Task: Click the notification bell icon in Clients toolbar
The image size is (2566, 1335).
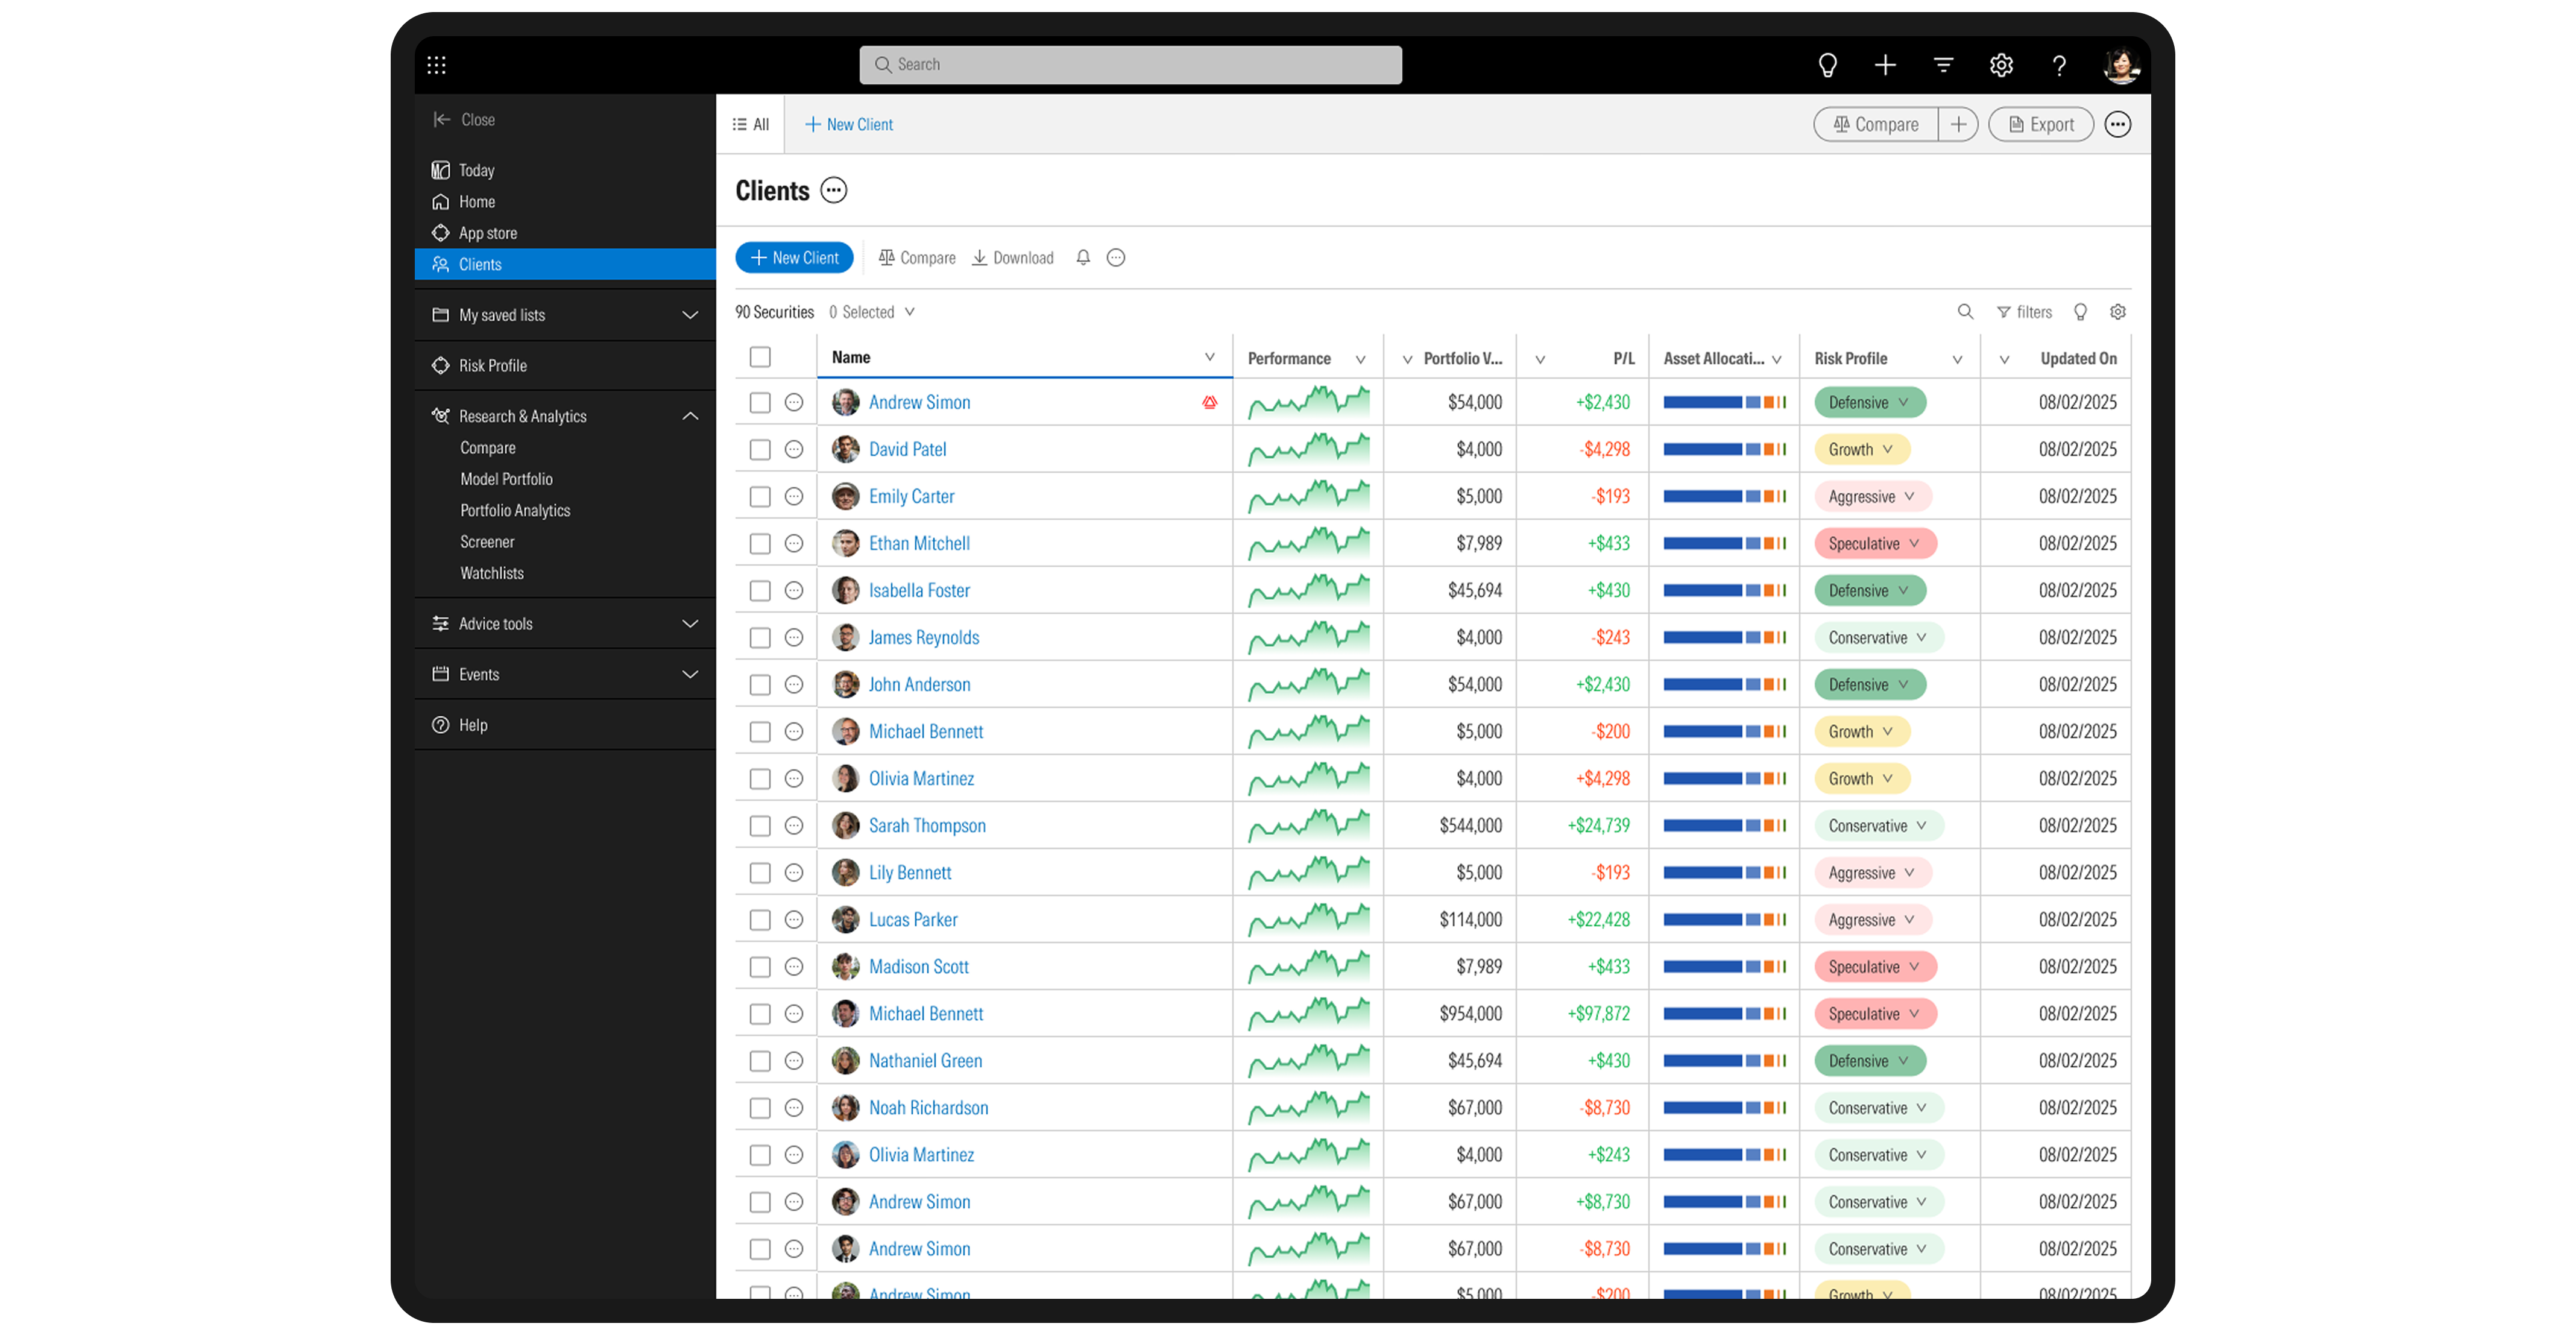Action: click(1083, 258)
